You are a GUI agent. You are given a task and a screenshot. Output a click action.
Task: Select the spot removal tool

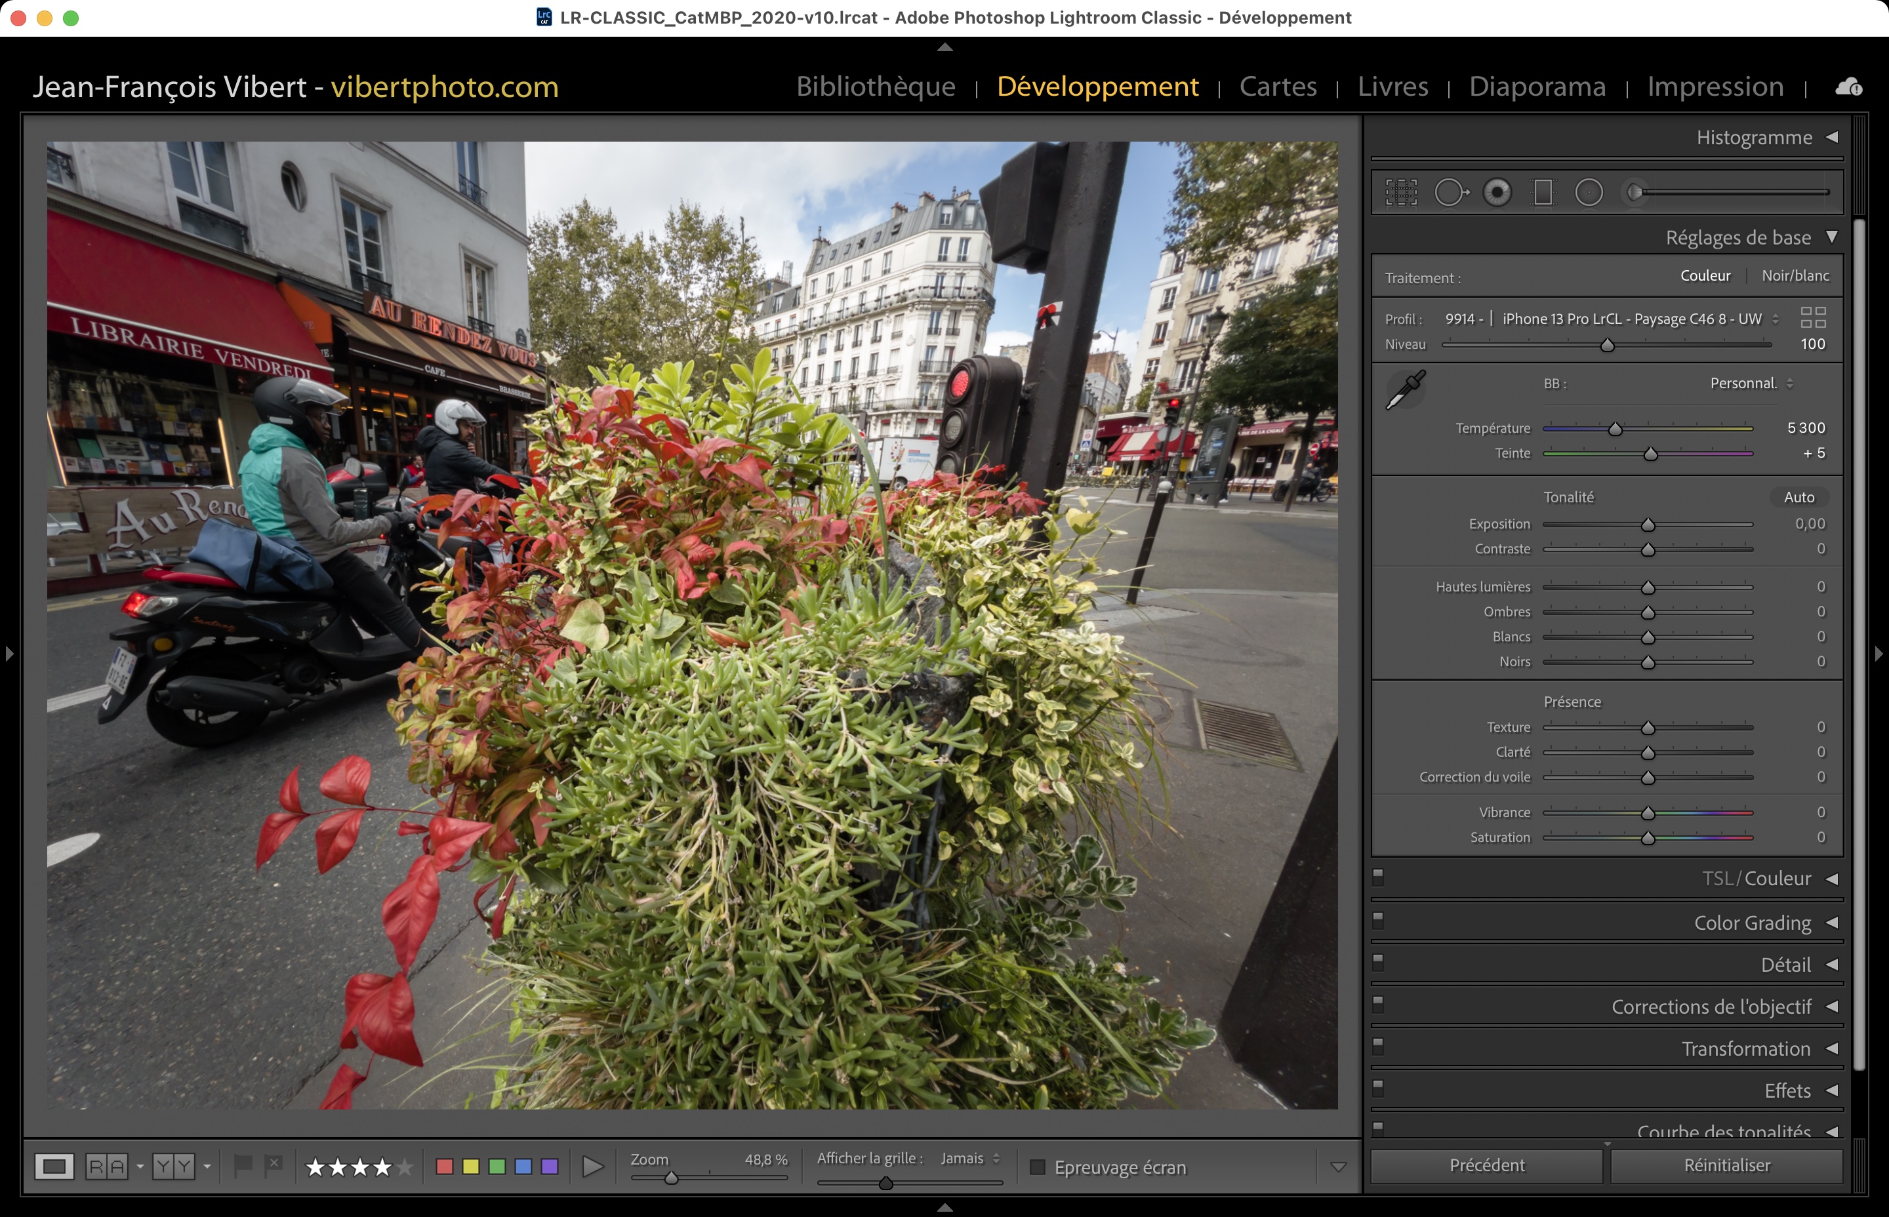(1450, 192)
